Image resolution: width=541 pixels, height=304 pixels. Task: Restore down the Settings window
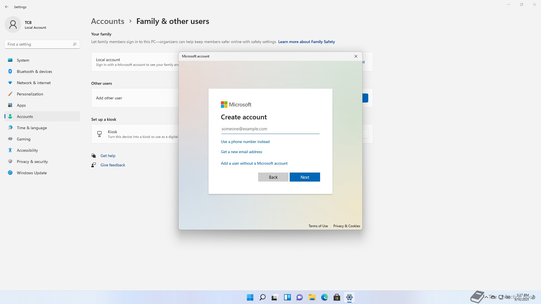click(x=522, y=5)
